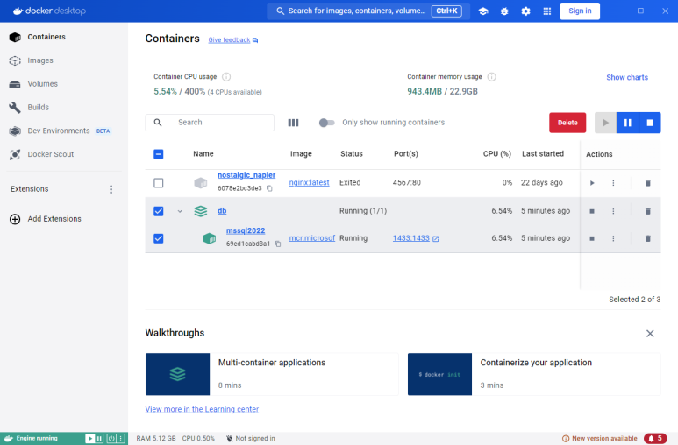678x445 pixels.
Task: Open Containerize your application walkthrough card
Action: [534, 374]
